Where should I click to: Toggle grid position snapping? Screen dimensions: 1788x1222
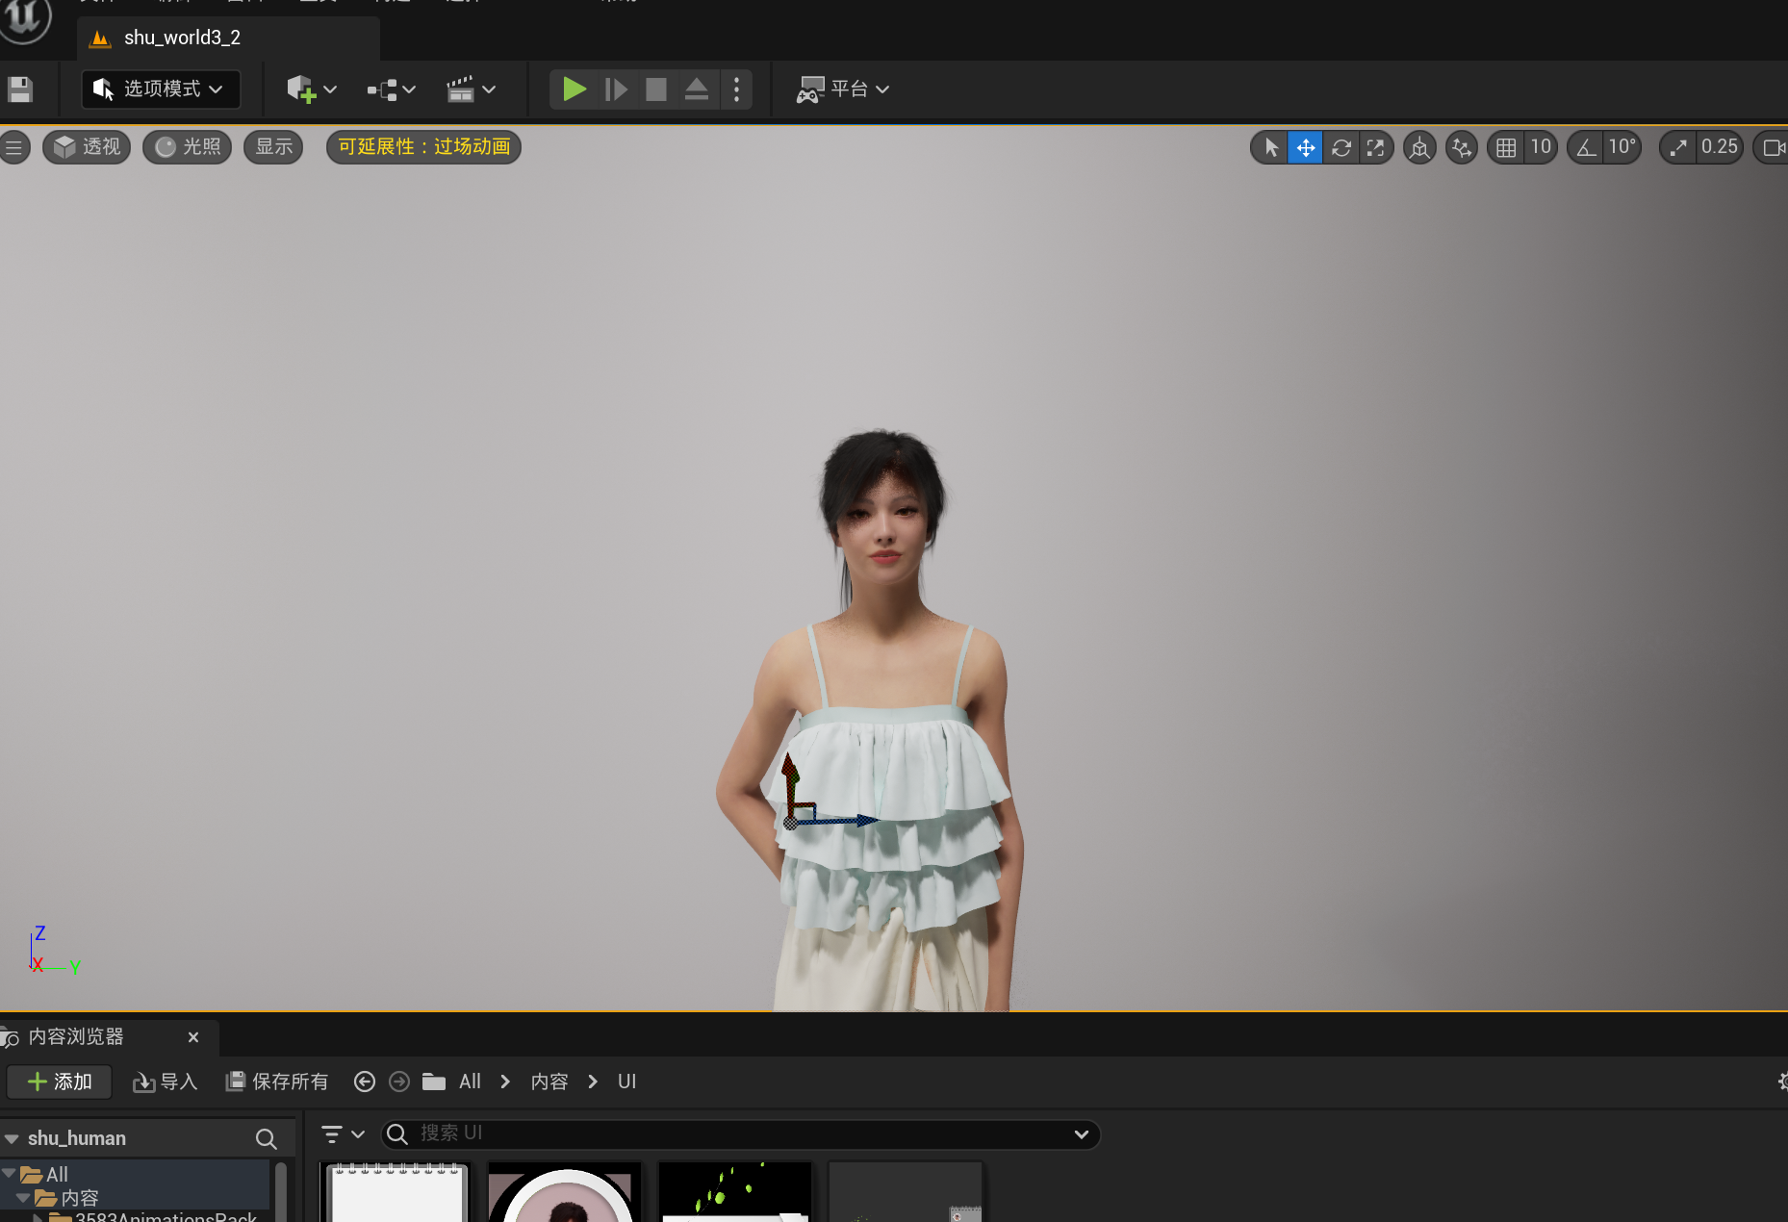pos(1506,147)
